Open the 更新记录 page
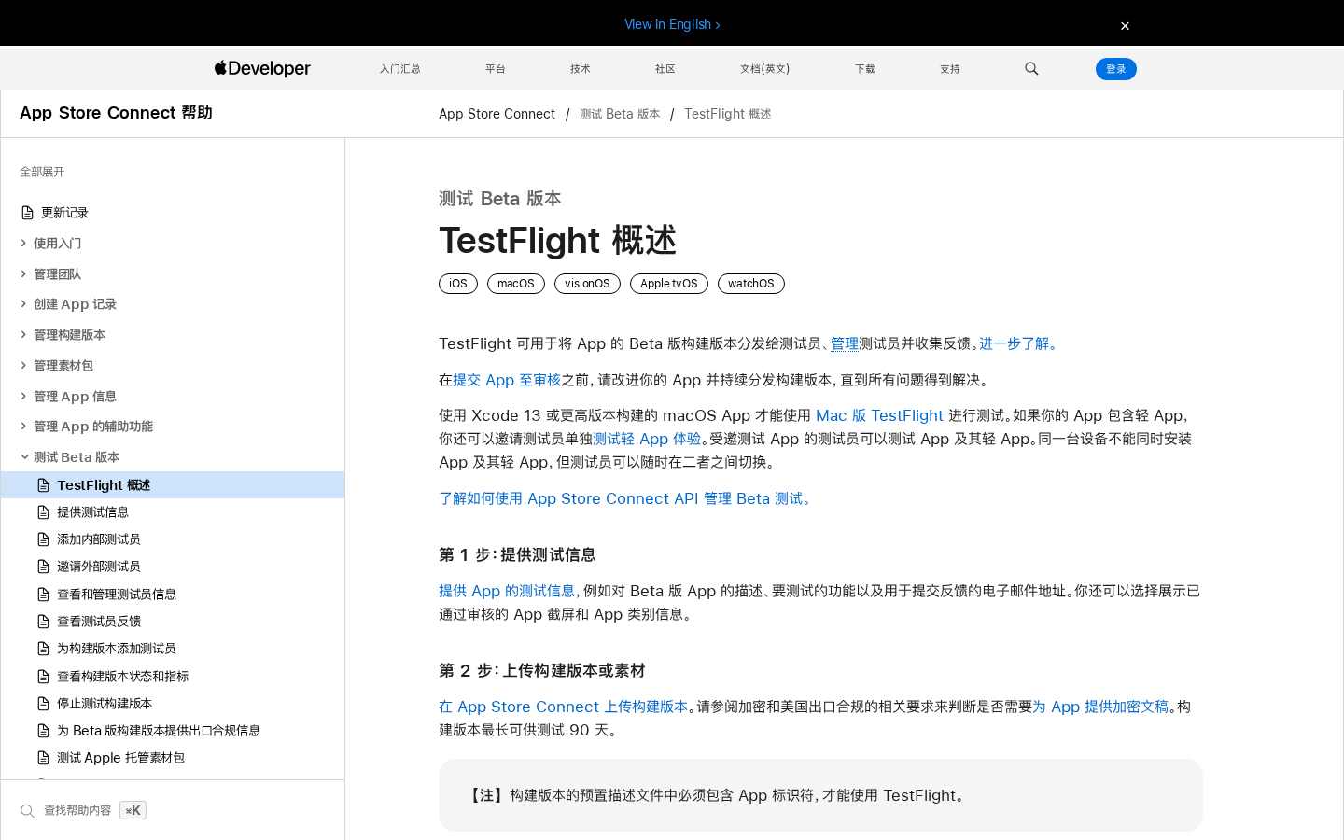Viewport: 1344px width, 840px height. [64, 213]
